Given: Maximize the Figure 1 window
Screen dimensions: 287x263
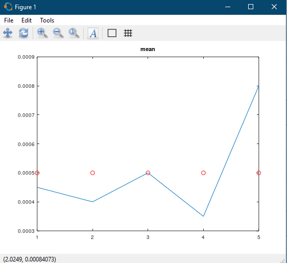Looking at the screenshot, I should click(251, 7).
